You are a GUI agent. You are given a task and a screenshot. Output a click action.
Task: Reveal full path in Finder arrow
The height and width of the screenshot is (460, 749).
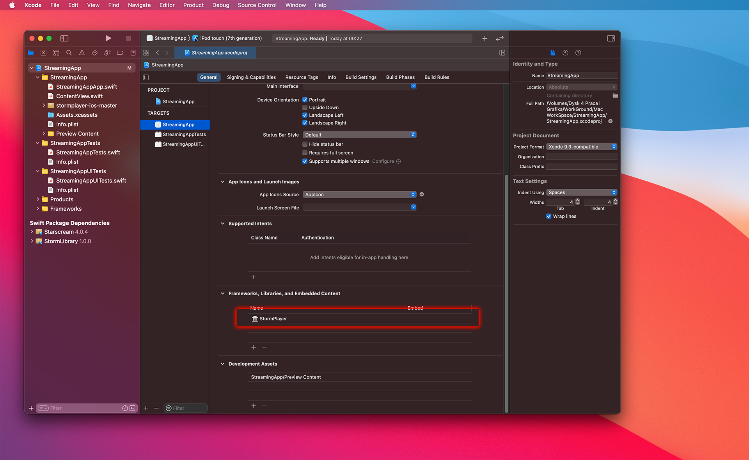coord(611,121)
